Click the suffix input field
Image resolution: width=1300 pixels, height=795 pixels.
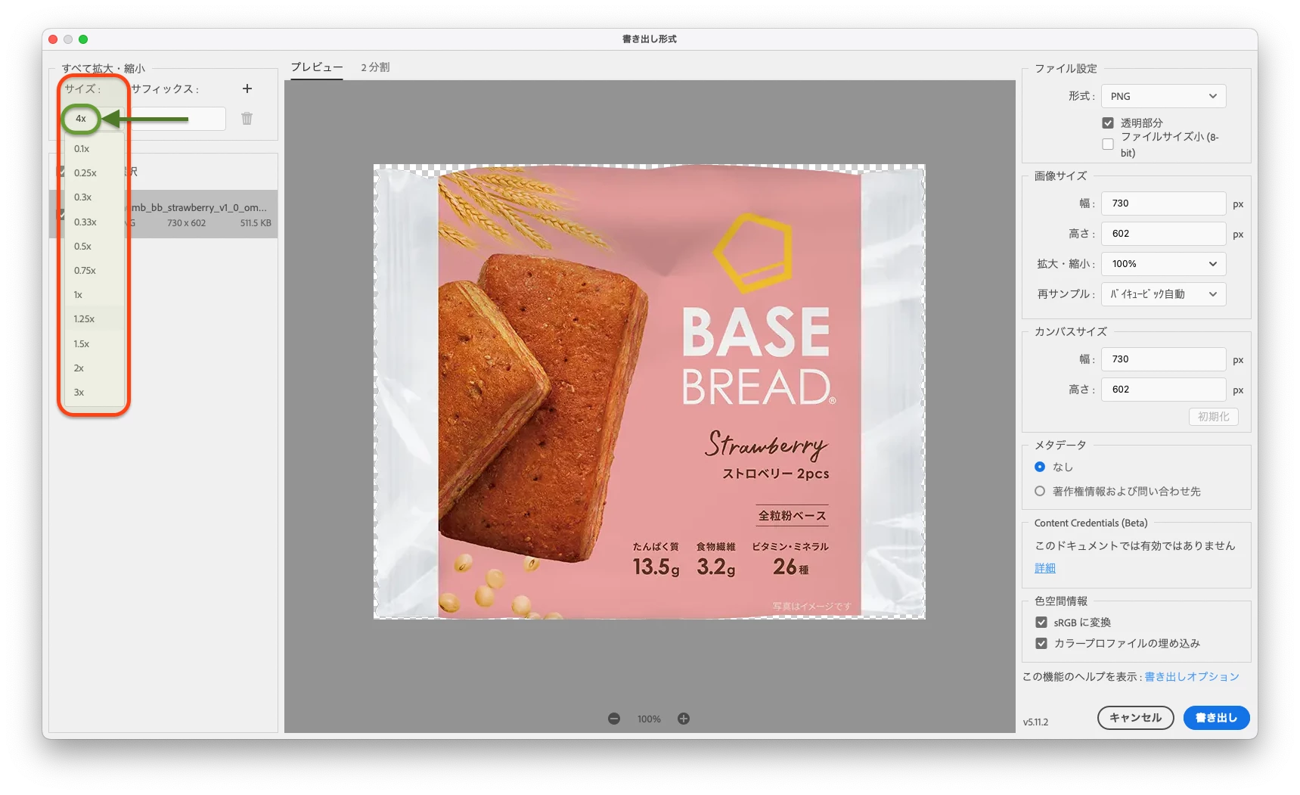coord(177,119)
